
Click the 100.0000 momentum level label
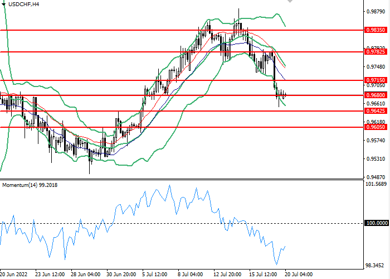[x=377, y=223]
